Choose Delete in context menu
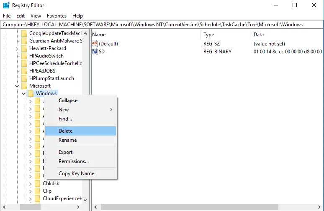Image resolution: width=324 pixels, height=211 pixels. [81, 131]
